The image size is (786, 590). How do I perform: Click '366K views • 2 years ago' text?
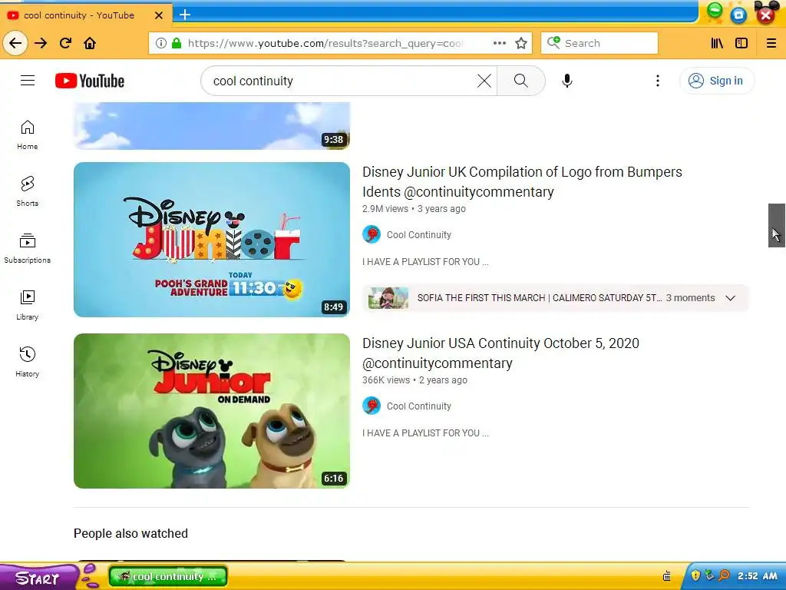(x=414, y=380)
